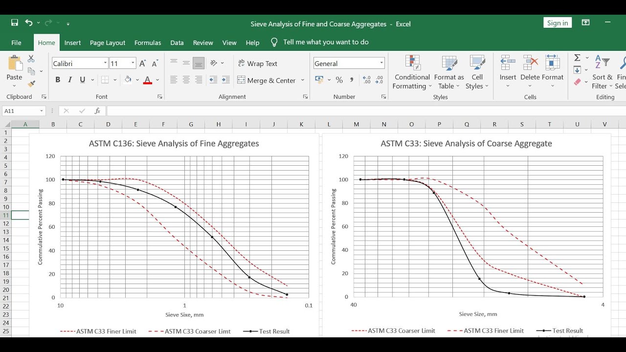The height and width of the screenshot is (352, 626).
Task: Toggle Italic formatting
Action: point(70,80)
